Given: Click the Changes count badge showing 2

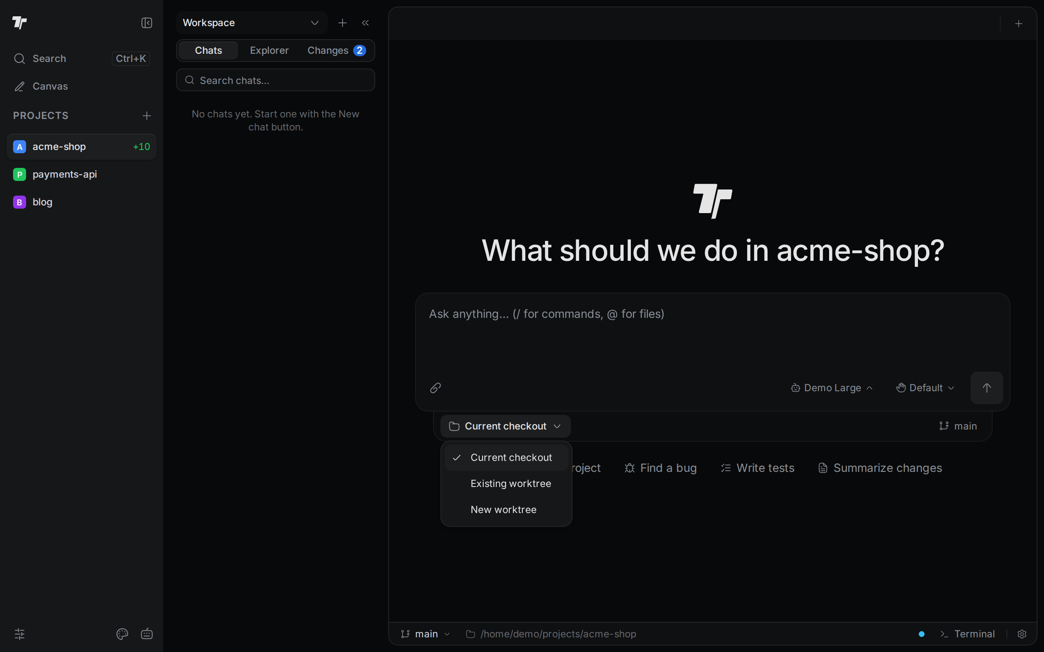Looking at the screenshot, I should tap(359, 51).
